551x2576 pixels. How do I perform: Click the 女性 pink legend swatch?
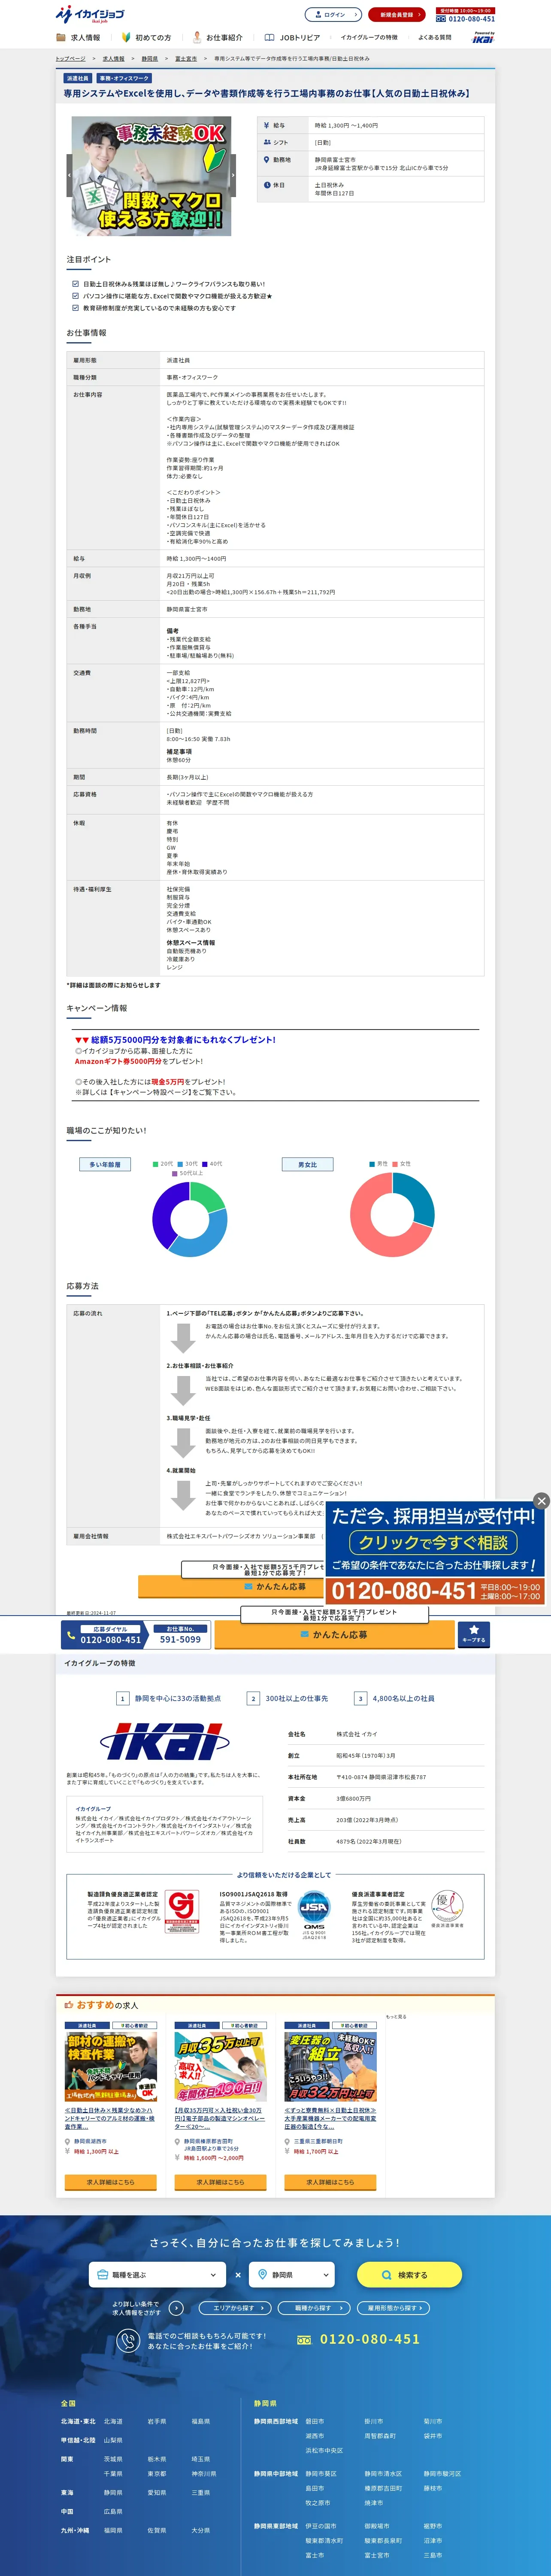395,1164
